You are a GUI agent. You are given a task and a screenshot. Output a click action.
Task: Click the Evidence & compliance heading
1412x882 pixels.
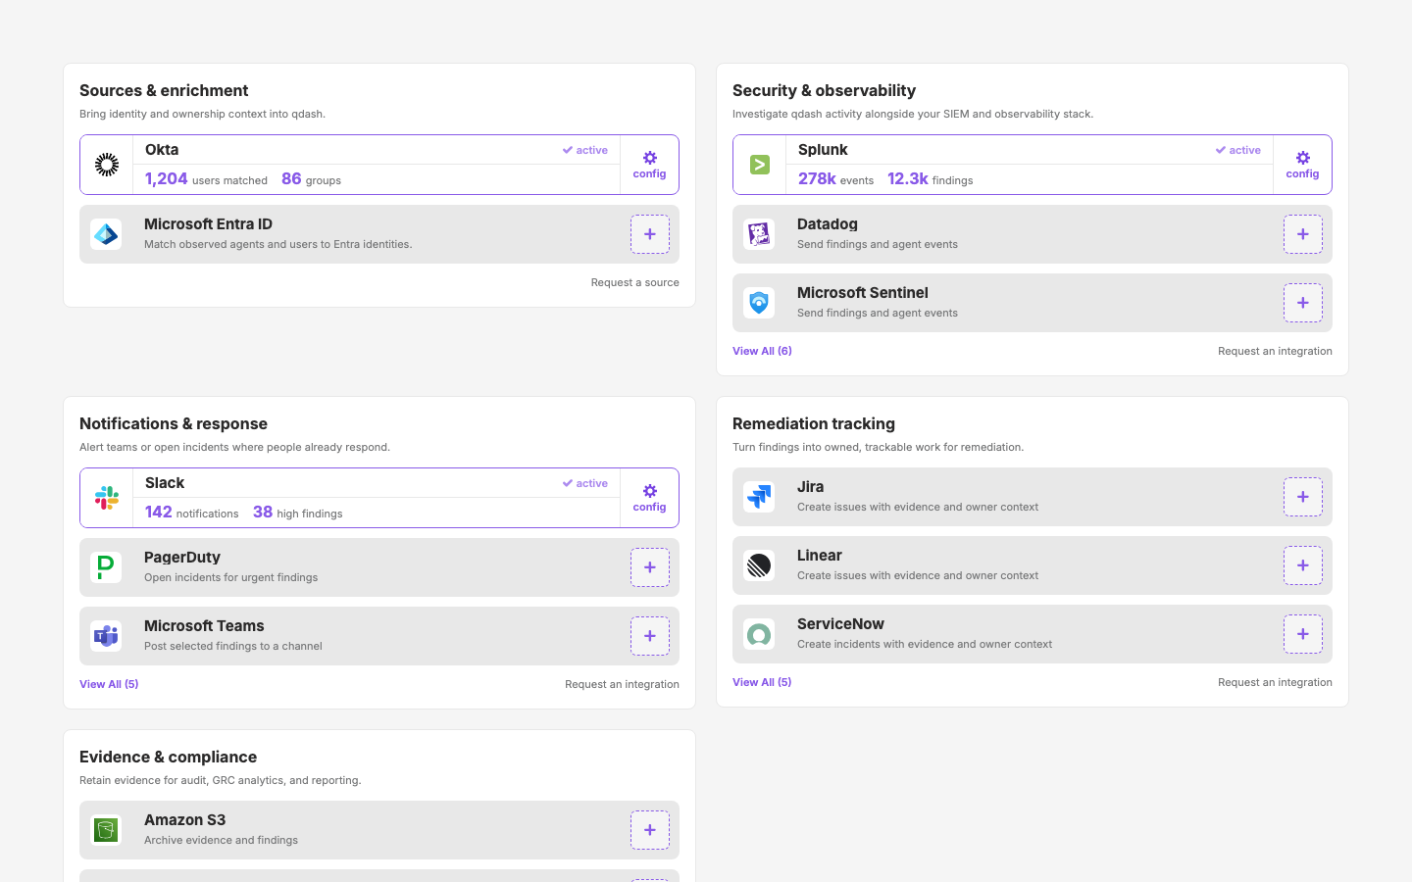click(168, 757)
